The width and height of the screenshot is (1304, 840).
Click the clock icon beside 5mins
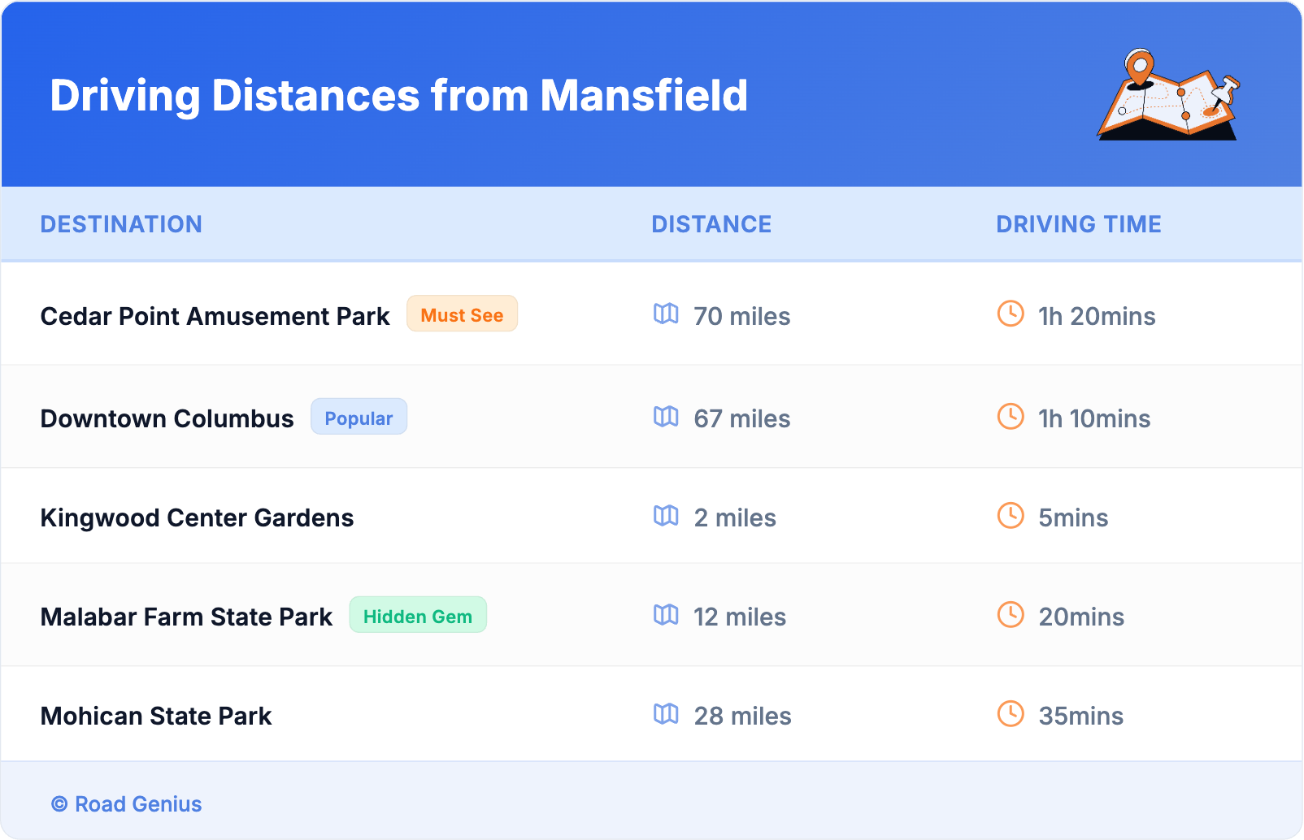click(x=1011, y=516)
